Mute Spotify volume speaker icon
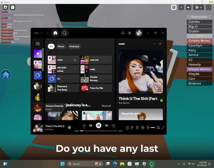The height and width of the screenshot is (168, 214). point(148,128)
